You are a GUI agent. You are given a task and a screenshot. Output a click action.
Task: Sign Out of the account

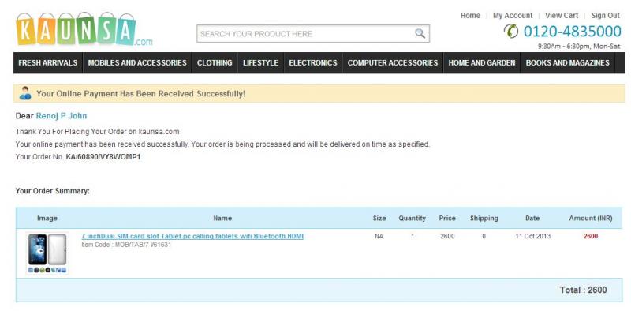pyautogui.click(x=605, y=15)
